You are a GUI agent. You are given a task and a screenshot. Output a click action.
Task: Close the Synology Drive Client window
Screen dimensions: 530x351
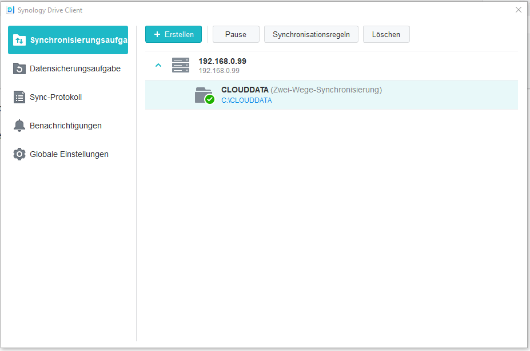(x=519, y=10)
